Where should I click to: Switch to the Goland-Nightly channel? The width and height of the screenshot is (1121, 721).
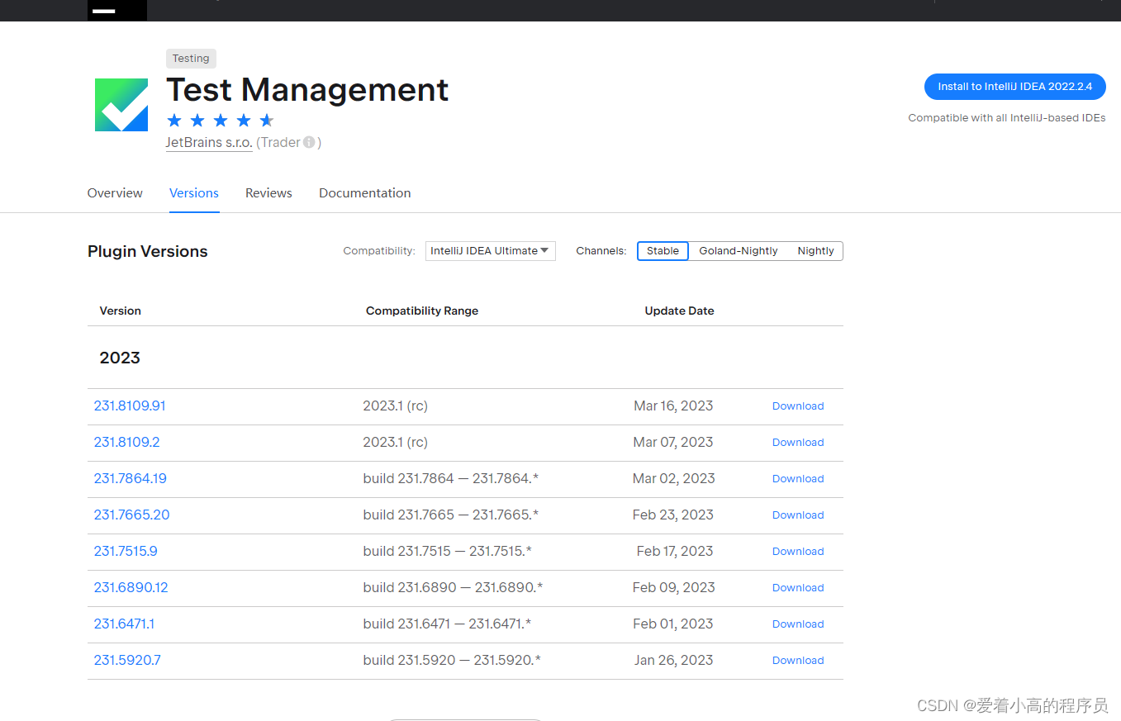[x=739, y=251]
